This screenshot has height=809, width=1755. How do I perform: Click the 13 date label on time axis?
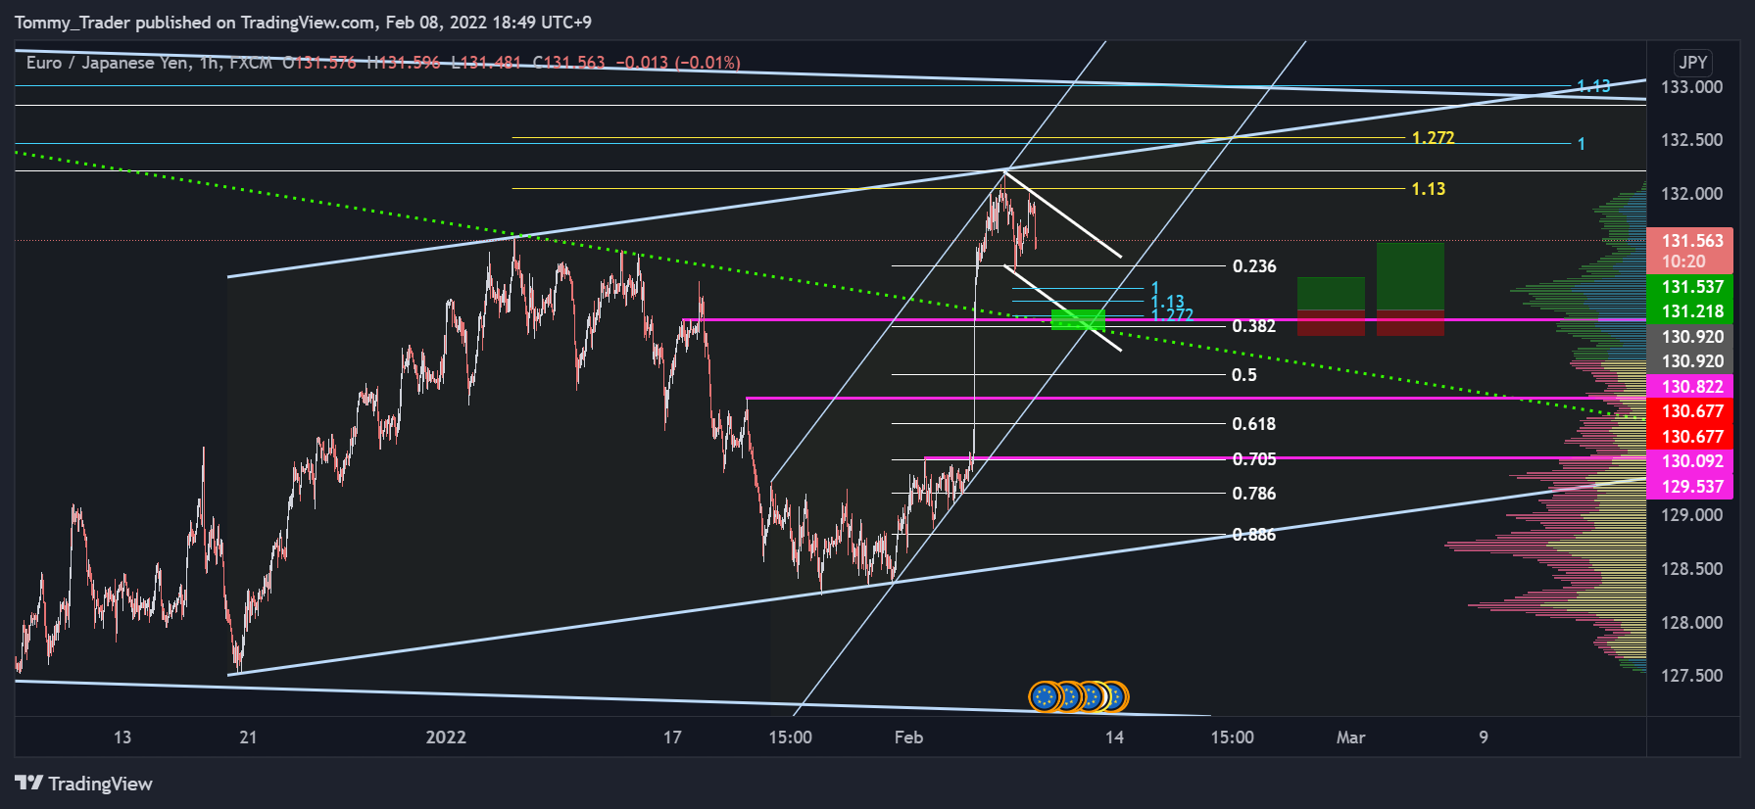tap(122, 738)
